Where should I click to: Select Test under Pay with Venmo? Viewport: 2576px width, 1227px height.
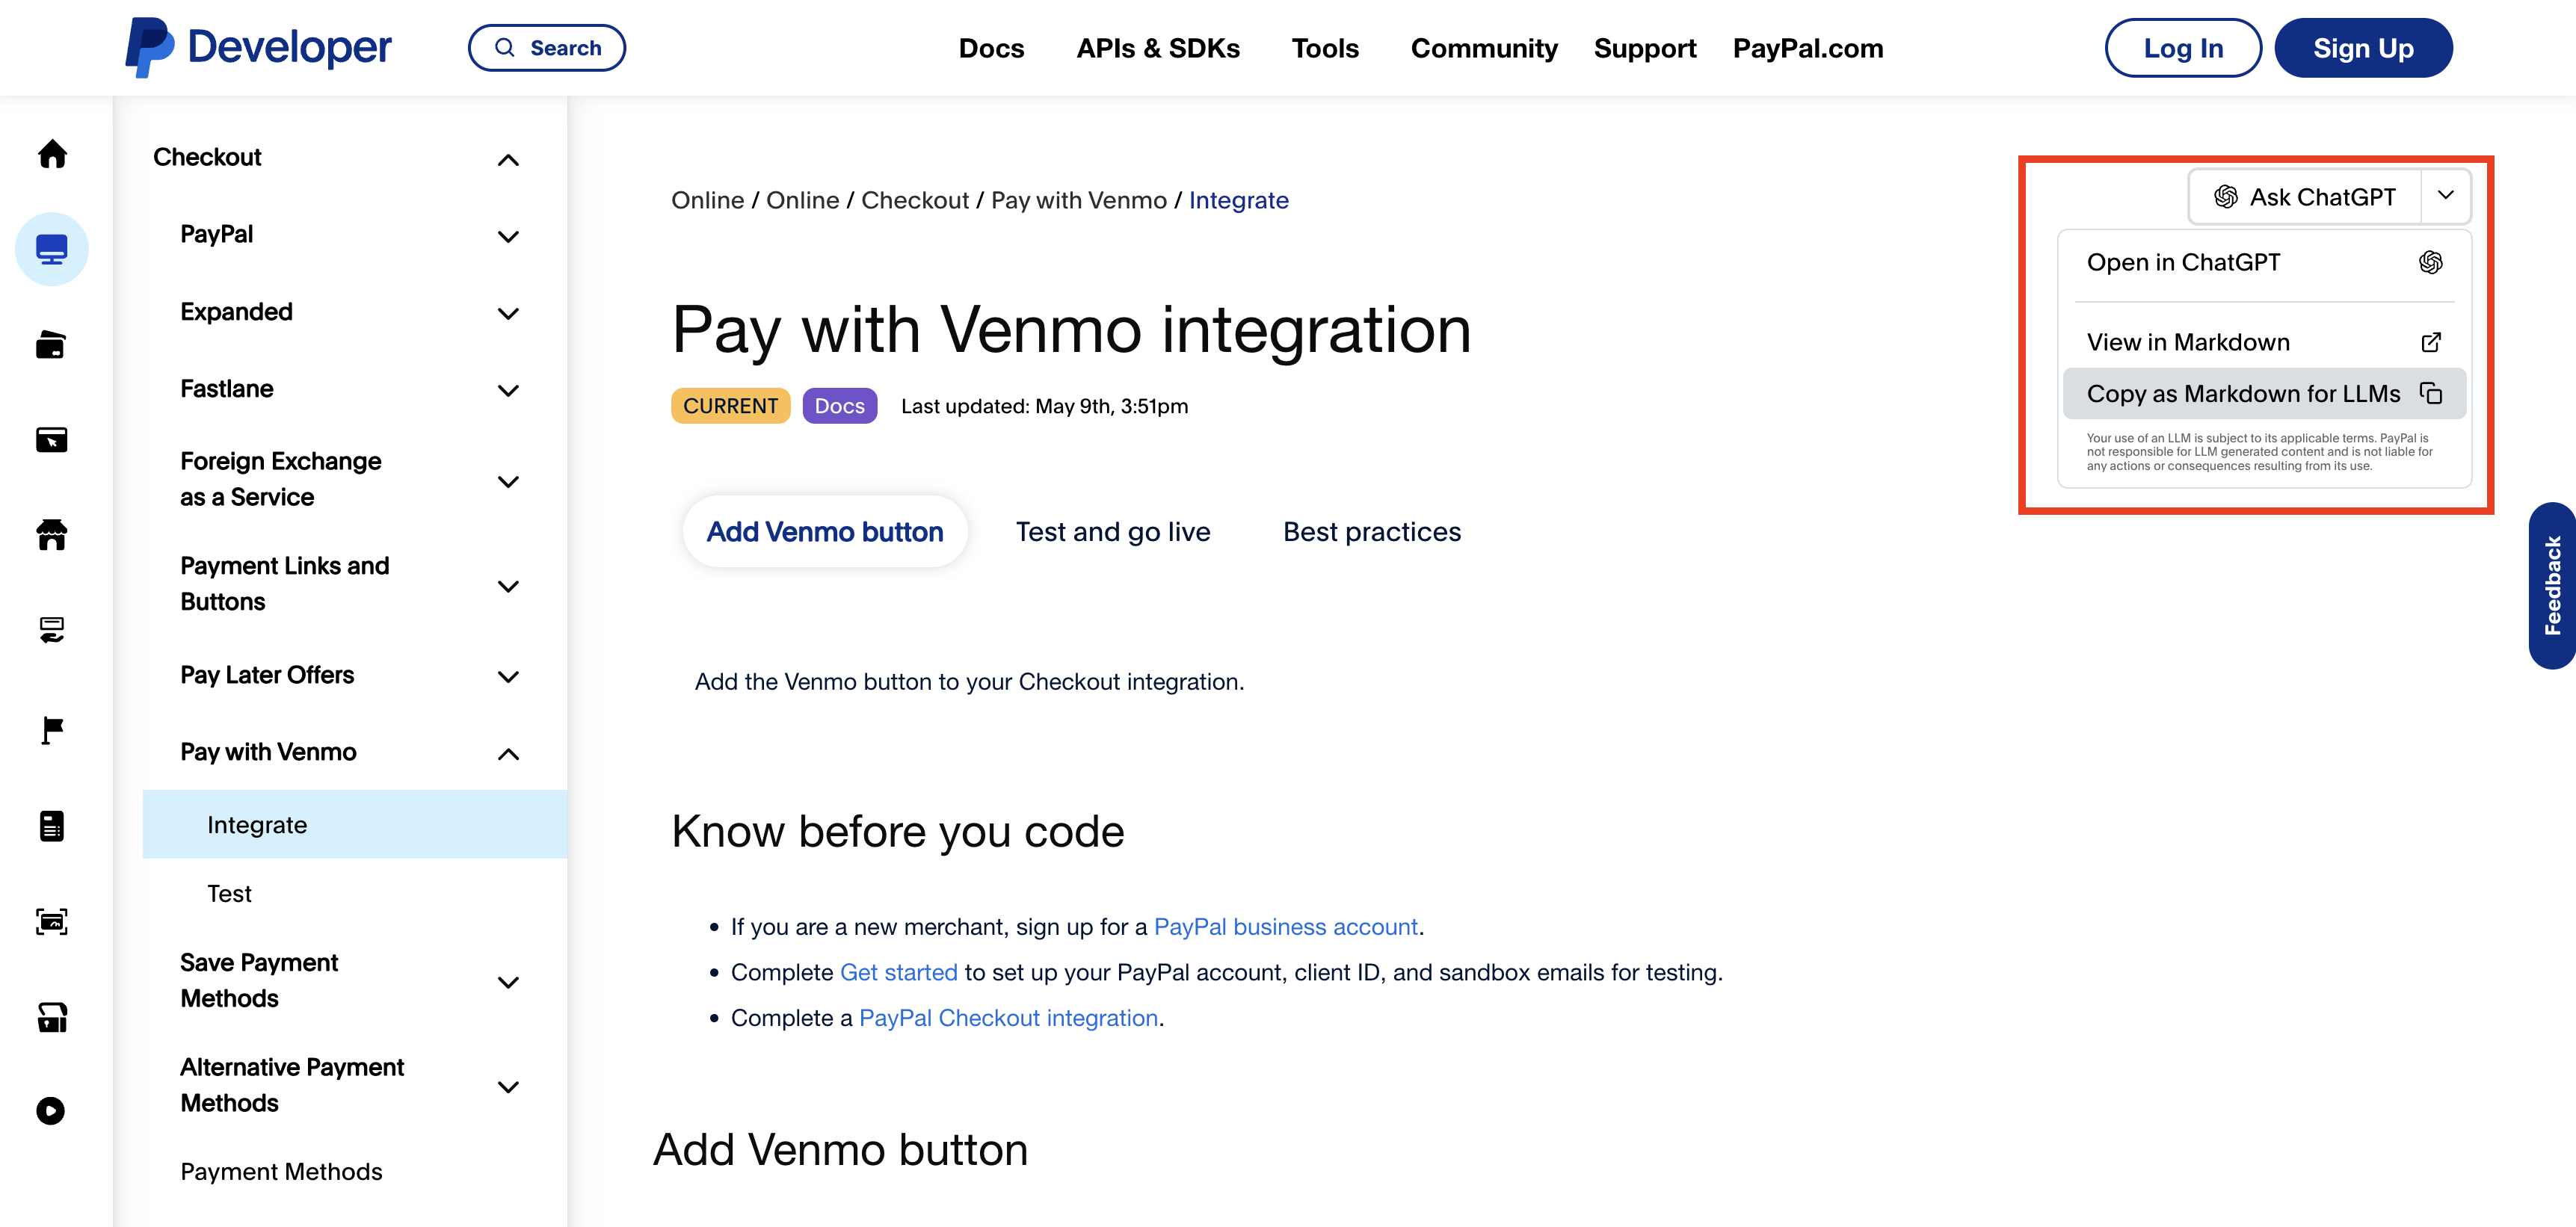229,894
